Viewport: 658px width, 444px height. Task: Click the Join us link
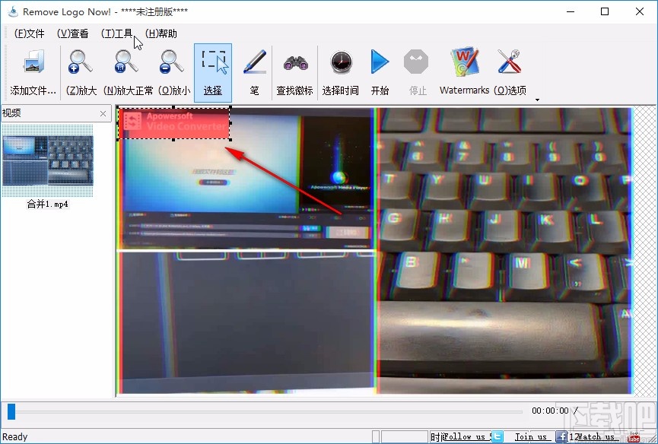532,436
